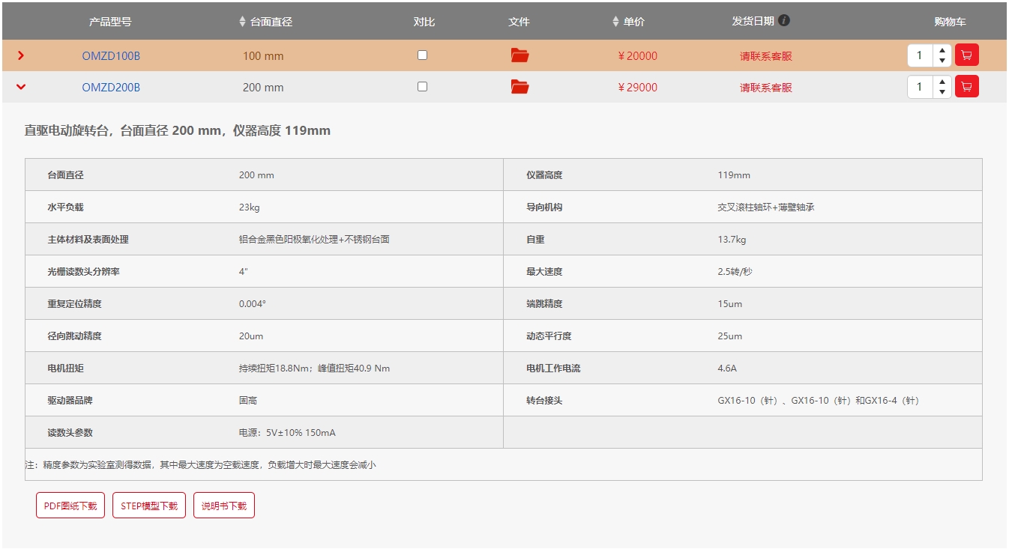1009x549 pixels.
Task: Click the 说明书下载 button
Action: click(x=224, y=506)
